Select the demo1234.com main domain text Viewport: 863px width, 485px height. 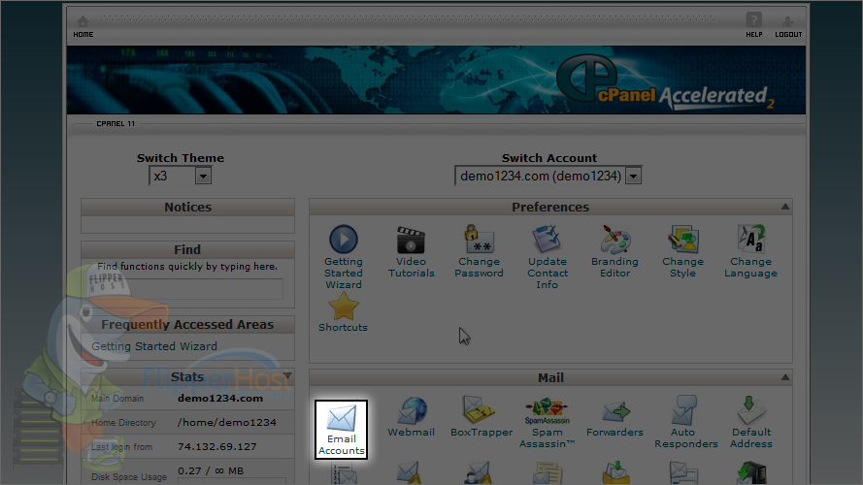pyautogui.click(x=220, y=398)
